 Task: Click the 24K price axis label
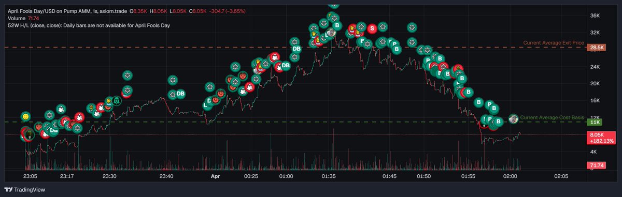click(x=595, y=67)
